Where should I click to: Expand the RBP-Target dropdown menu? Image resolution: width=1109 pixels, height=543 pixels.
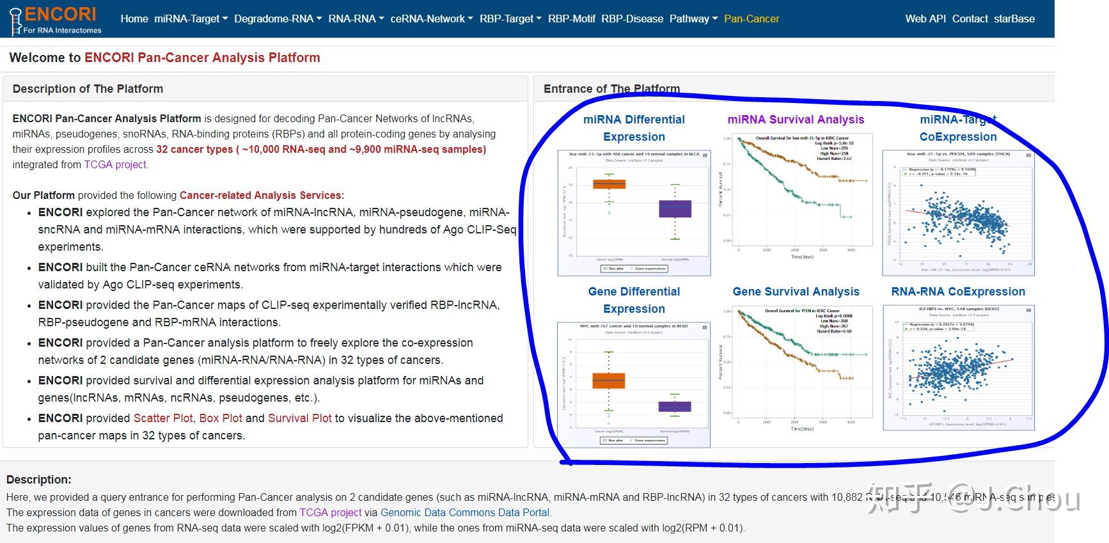tap(510, 19)
